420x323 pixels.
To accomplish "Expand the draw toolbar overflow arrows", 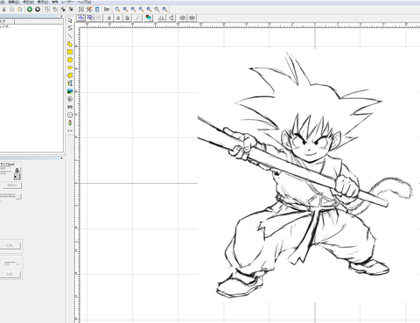I will click(x=70, y=130).
